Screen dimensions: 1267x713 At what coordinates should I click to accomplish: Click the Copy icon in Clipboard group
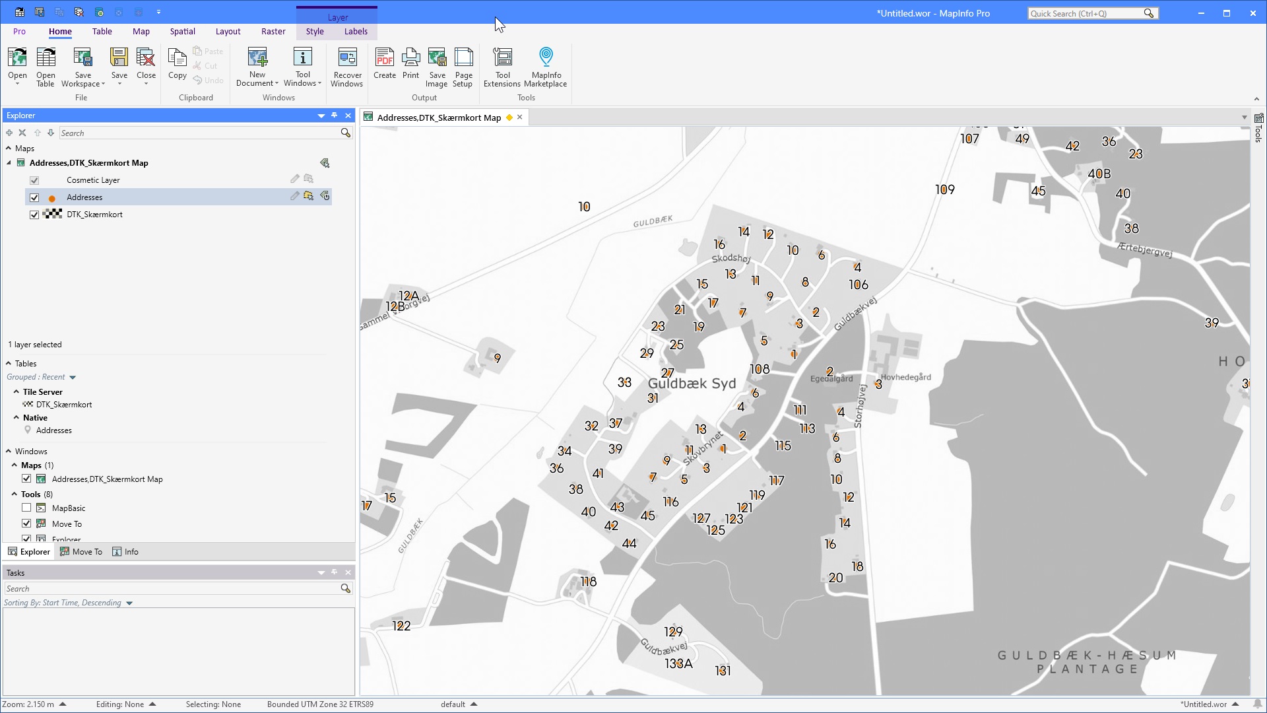177,57
